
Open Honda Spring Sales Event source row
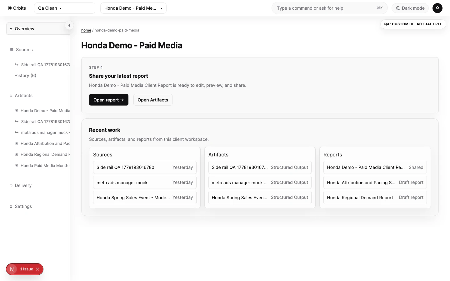click(x=145, y=197)
